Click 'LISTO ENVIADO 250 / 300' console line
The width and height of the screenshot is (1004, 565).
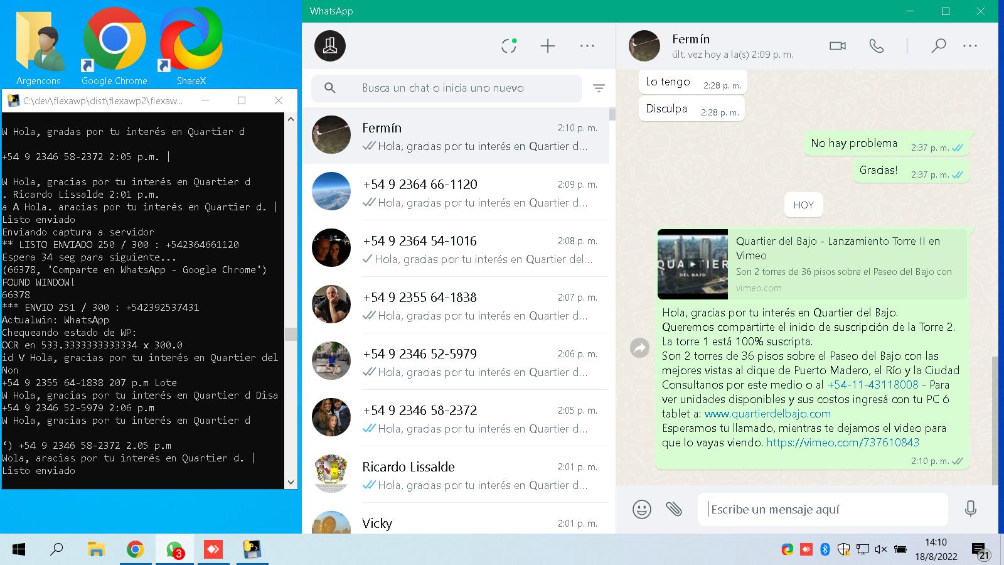120,245
